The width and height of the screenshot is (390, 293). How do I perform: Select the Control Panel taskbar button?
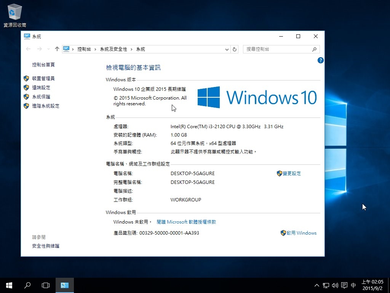coord(65,285)
